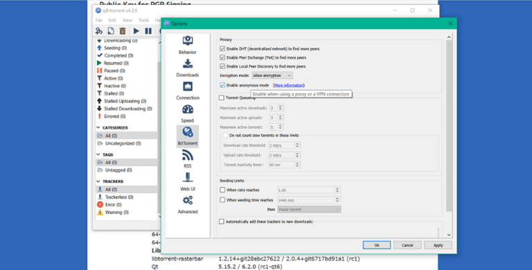Open the Connection options section
Screen dimensions: 532x270
click(188, 91)
